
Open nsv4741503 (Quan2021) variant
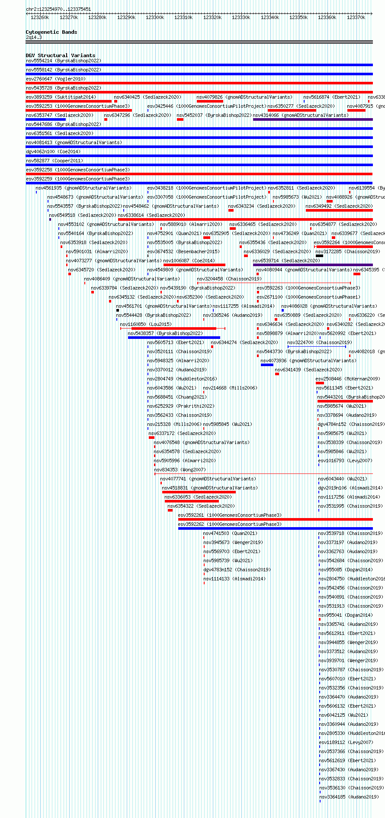[x=230, y=534]
